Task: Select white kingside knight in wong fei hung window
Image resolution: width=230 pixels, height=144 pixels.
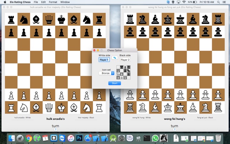Action: [x=206, y=107]
